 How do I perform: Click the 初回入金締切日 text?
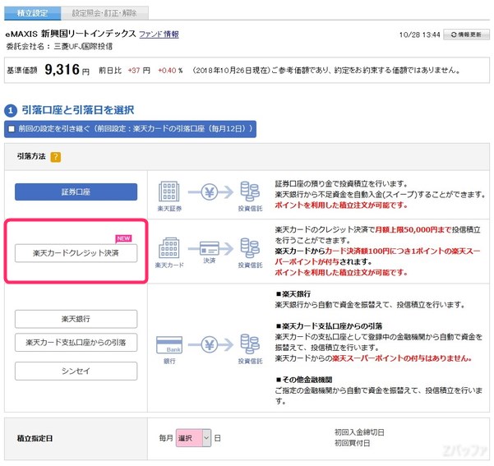pyautogui.click(x=359, y=432)
